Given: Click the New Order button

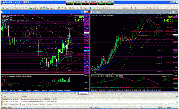Looking at the screenshot, I should (34, 8).
